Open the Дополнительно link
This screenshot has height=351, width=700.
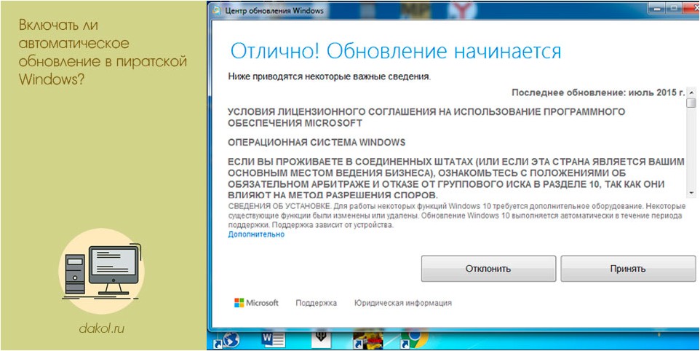(256, 234)
